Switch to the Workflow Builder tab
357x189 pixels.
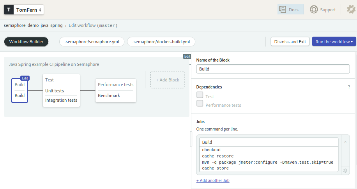(x=26, y=42)
